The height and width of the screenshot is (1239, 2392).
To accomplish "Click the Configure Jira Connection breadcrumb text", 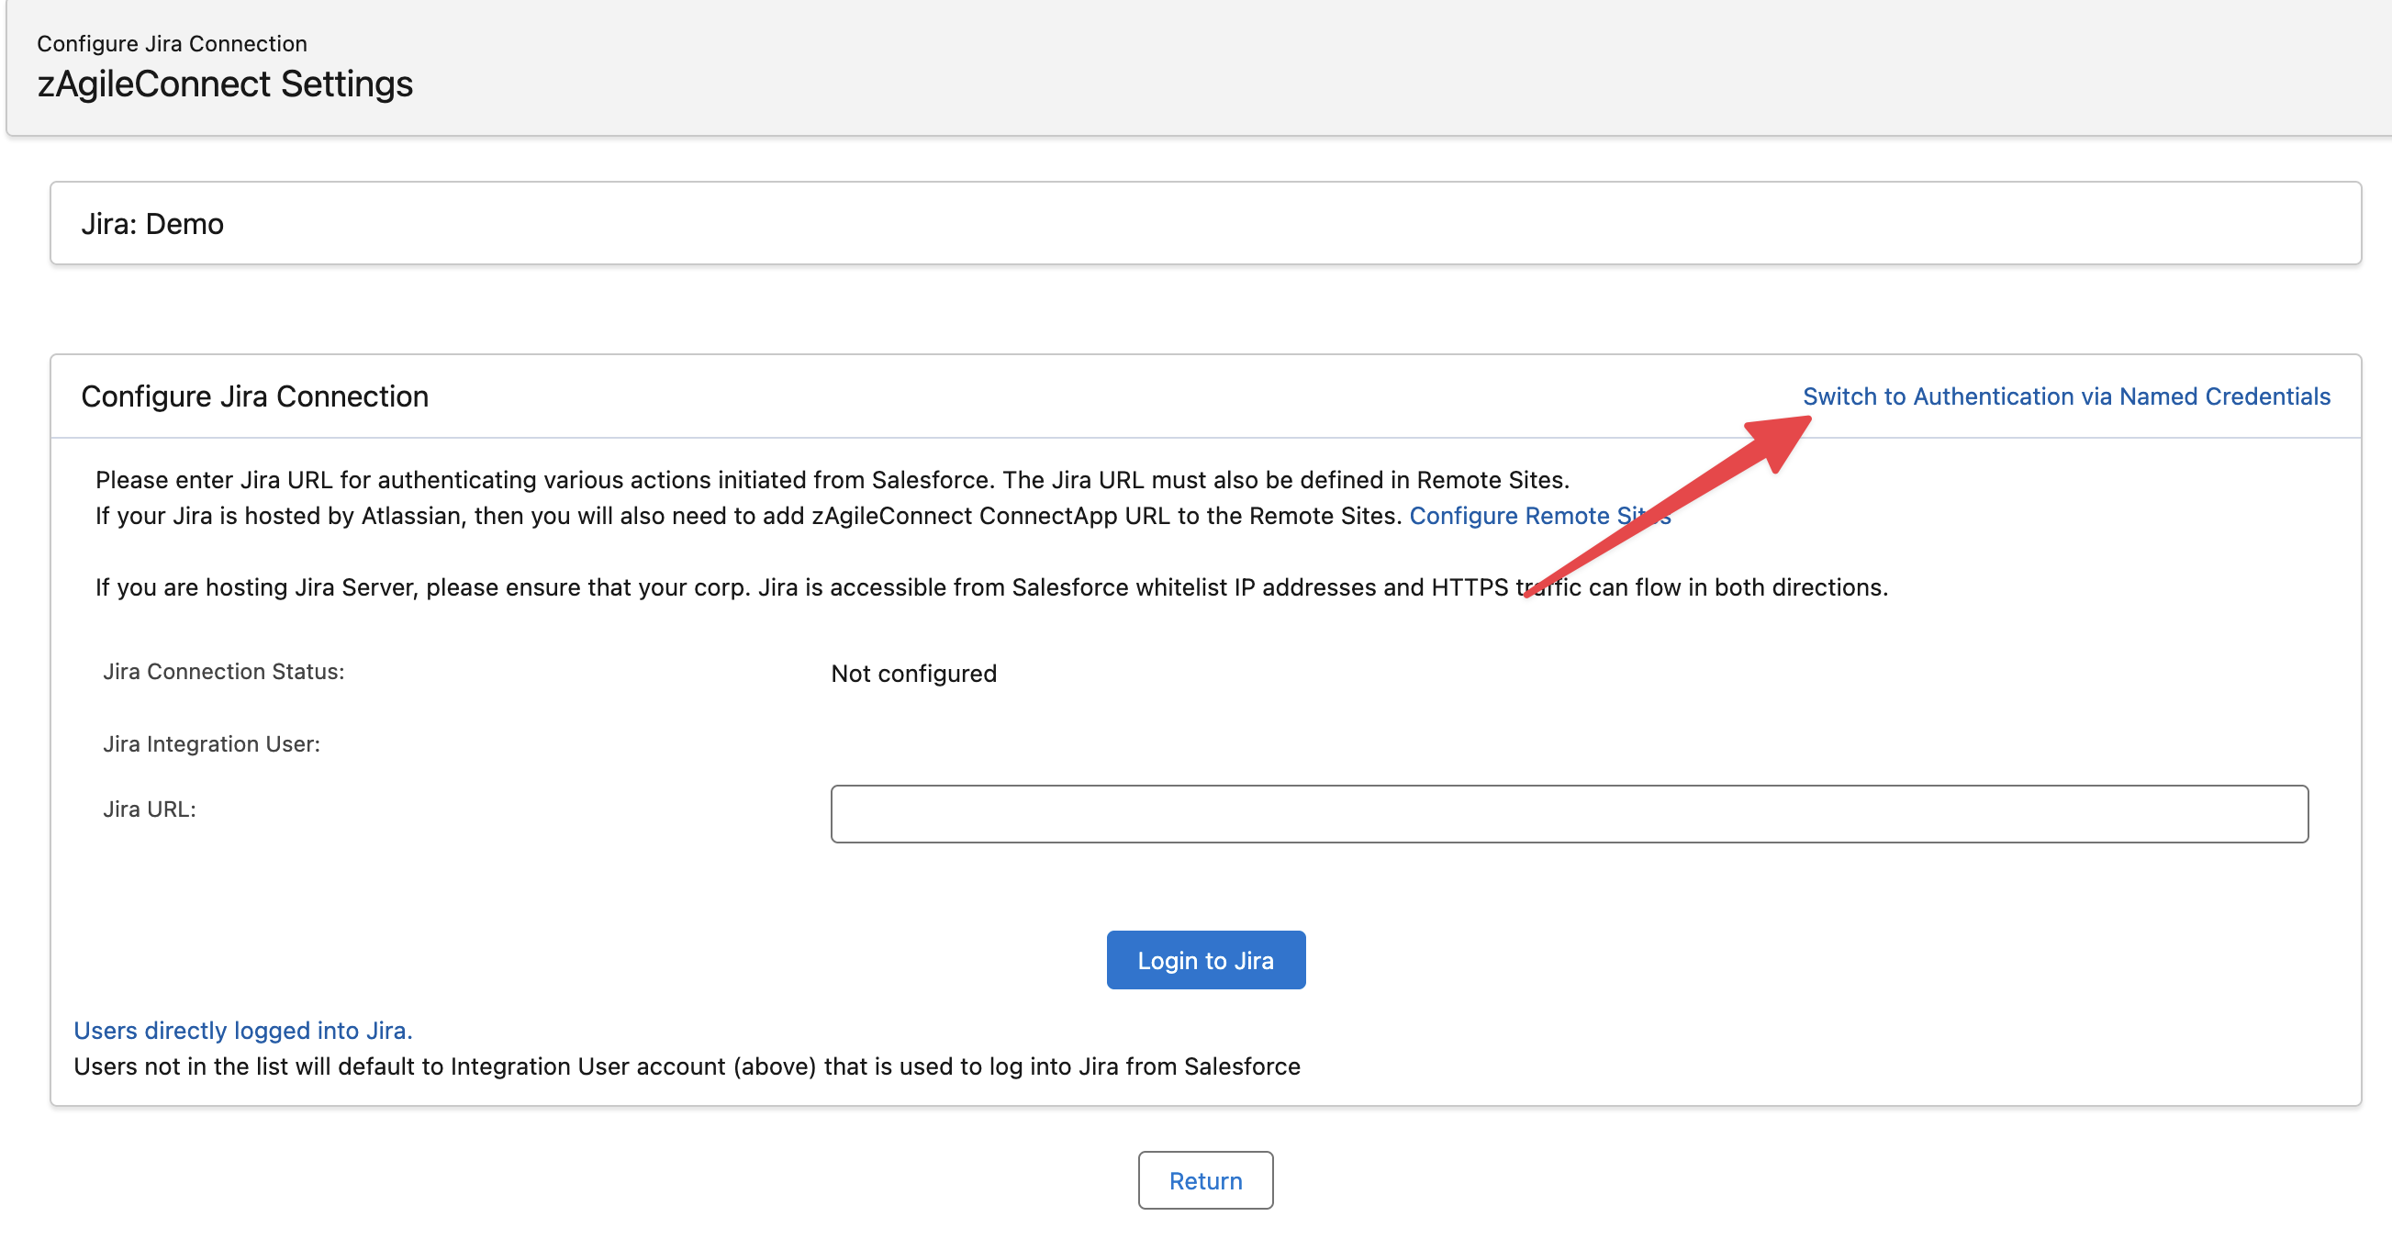I will click(172, 44).
